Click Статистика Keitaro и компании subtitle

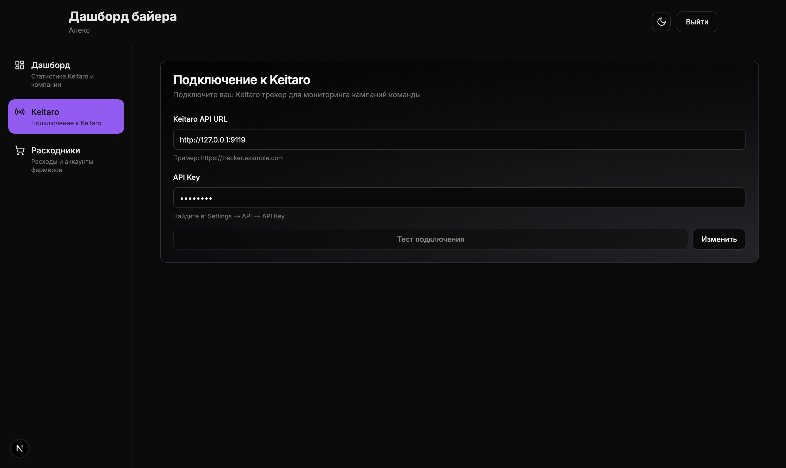click(62, 80)
